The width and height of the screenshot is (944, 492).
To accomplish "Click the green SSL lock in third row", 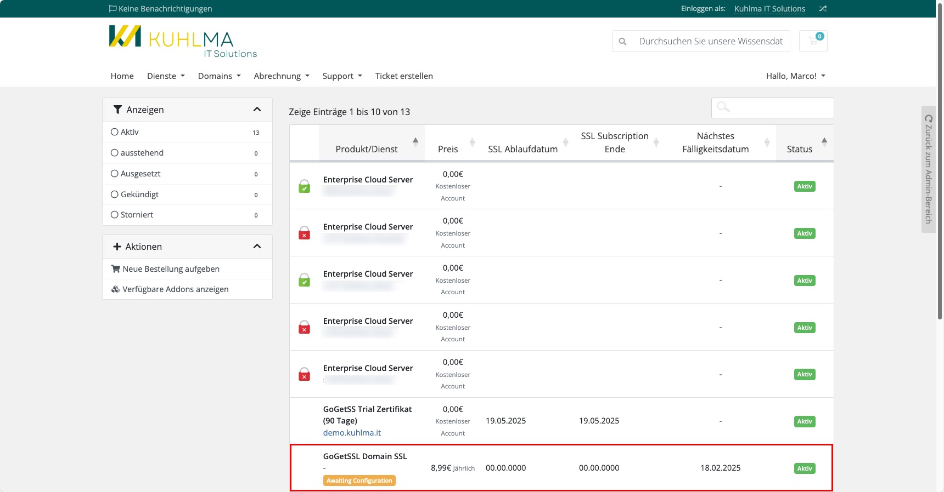I will pos(304,280).
